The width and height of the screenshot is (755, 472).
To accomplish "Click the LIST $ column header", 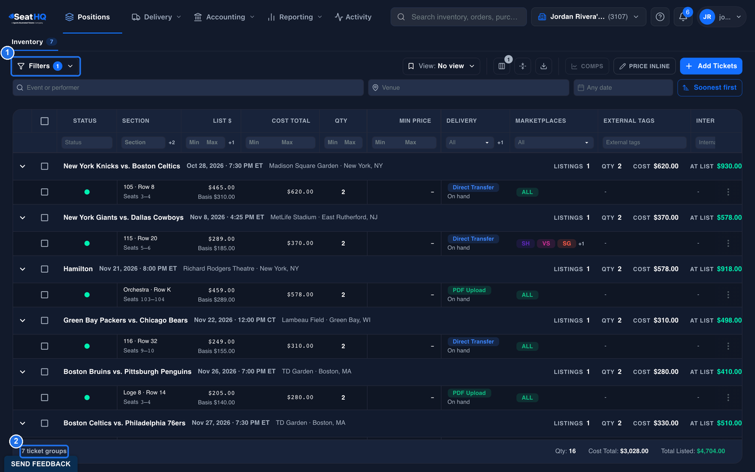I will (x=222, y=121).
